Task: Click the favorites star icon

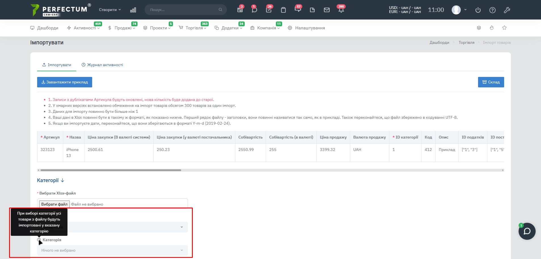Action: point(504,28)
